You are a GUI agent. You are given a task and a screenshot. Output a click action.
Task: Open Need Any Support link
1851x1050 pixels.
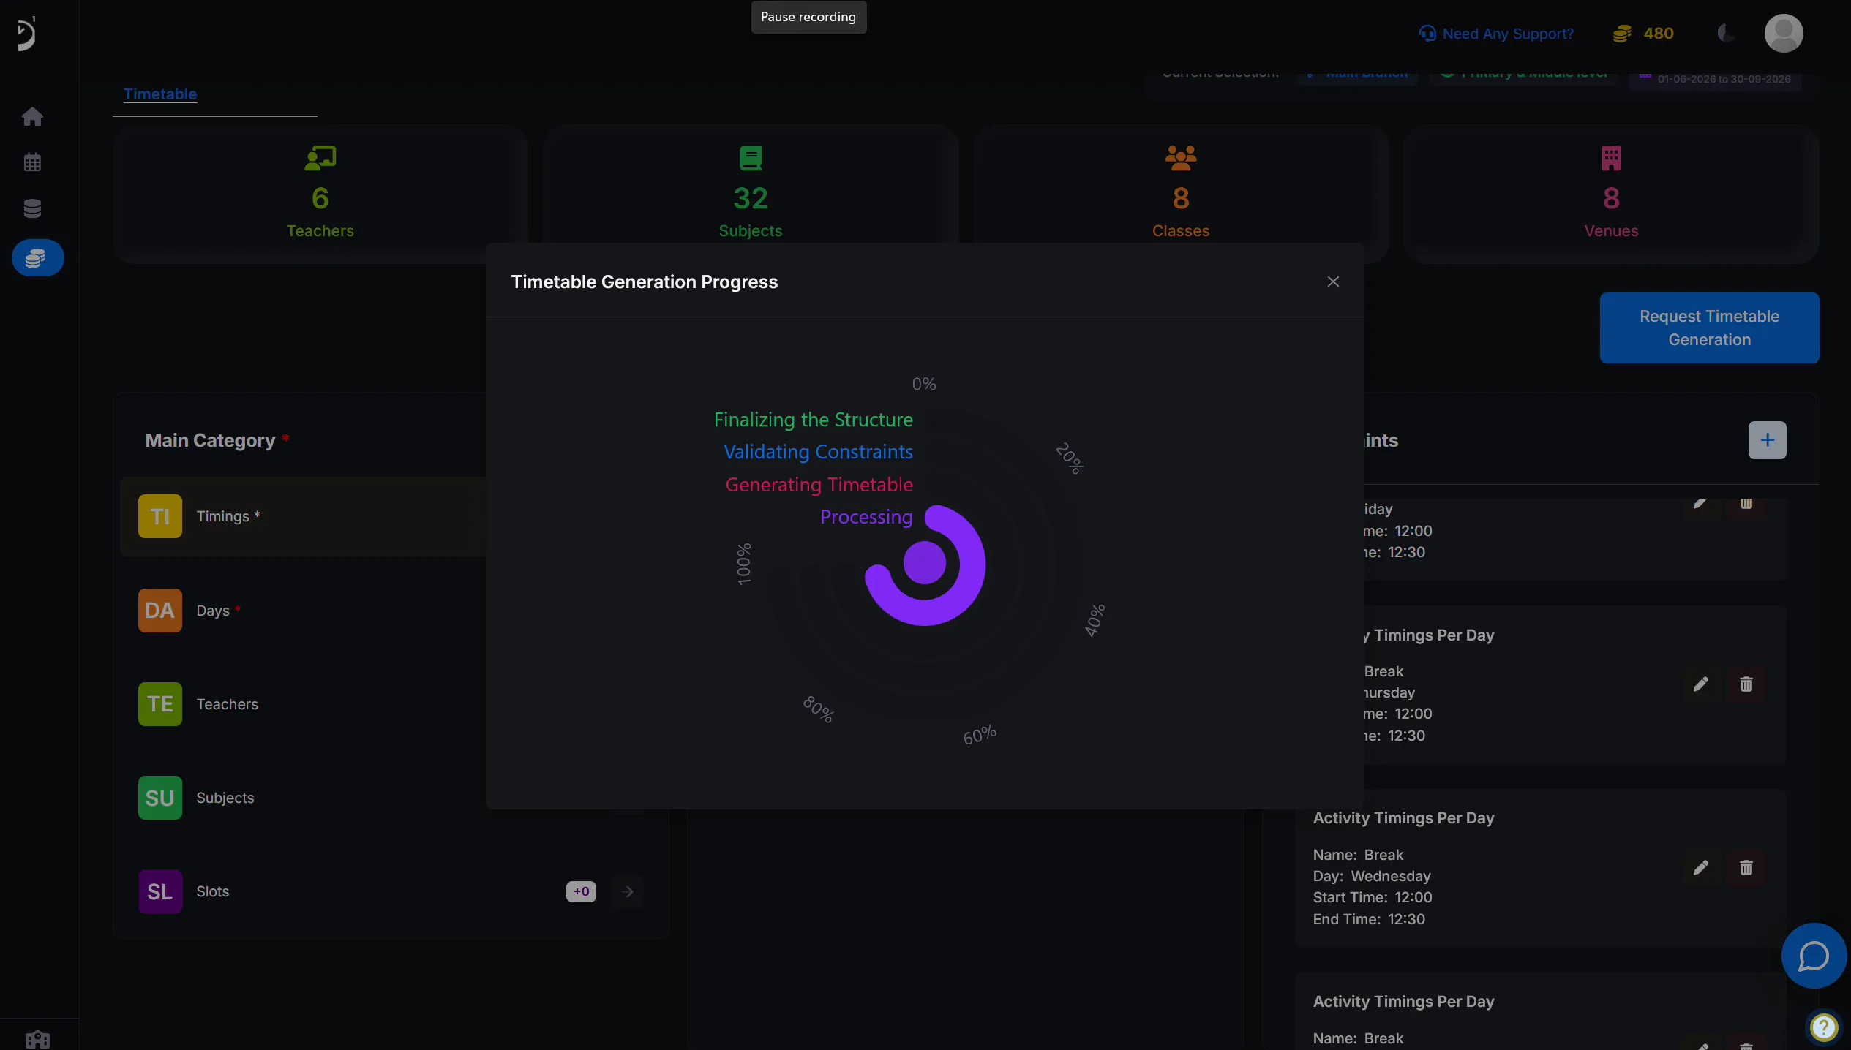[1496, 34]
